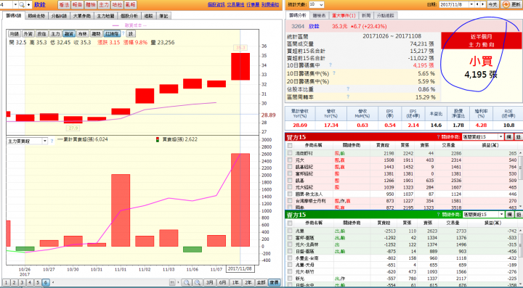523x288 pixels.
Task: Switch to the 新聞 tab
Action: tap(366, 15)
